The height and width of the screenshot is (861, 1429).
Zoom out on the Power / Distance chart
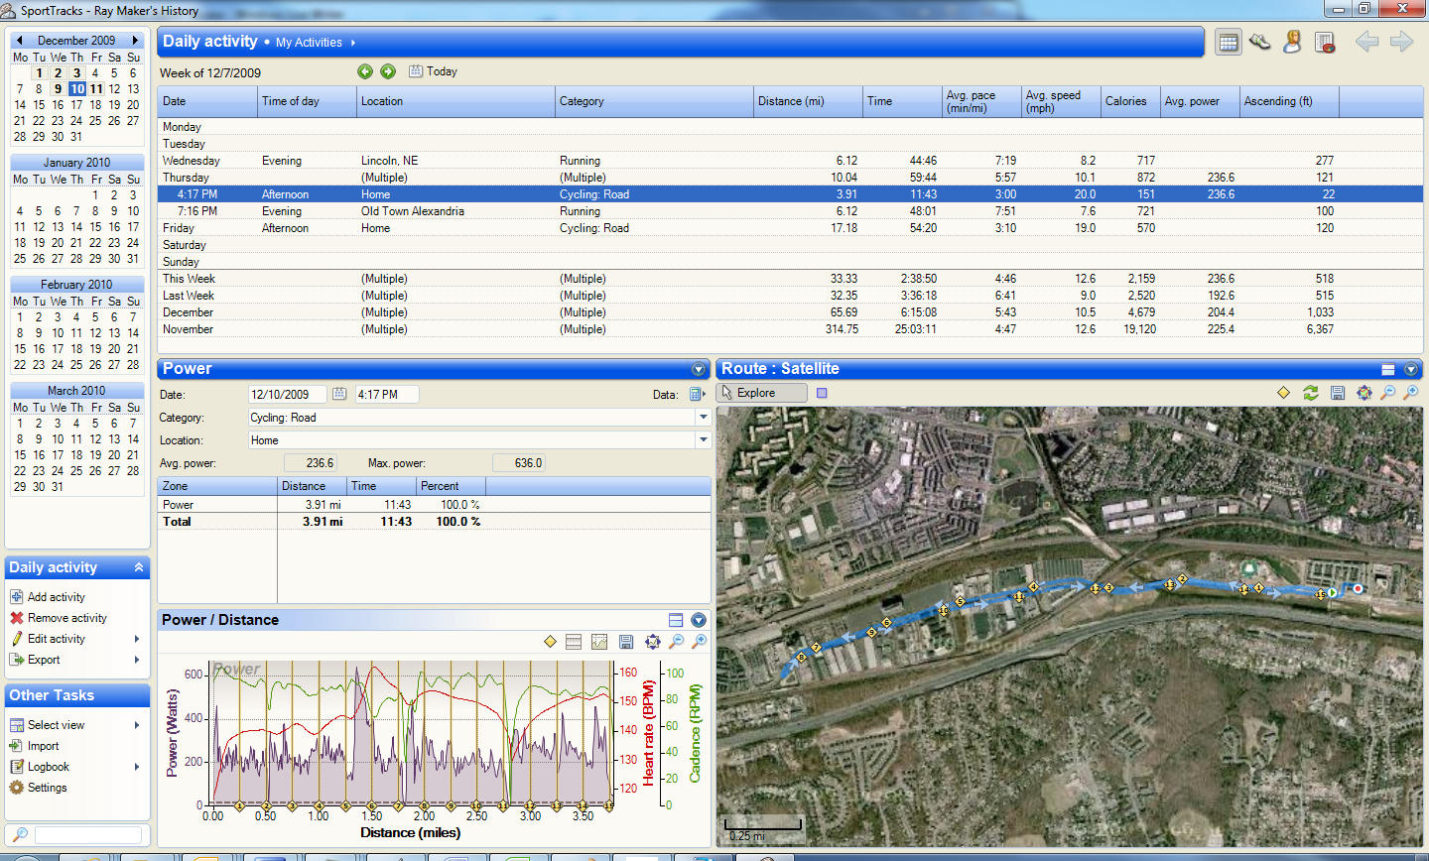click(x=676, y=642)
